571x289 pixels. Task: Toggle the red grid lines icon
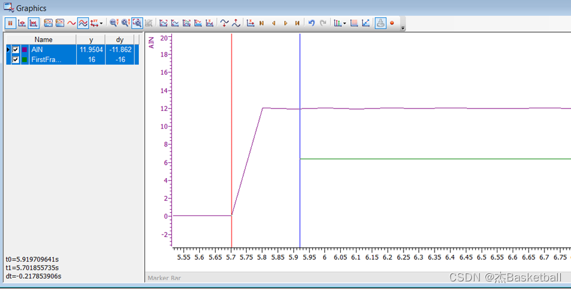click(x=354, y=23)
